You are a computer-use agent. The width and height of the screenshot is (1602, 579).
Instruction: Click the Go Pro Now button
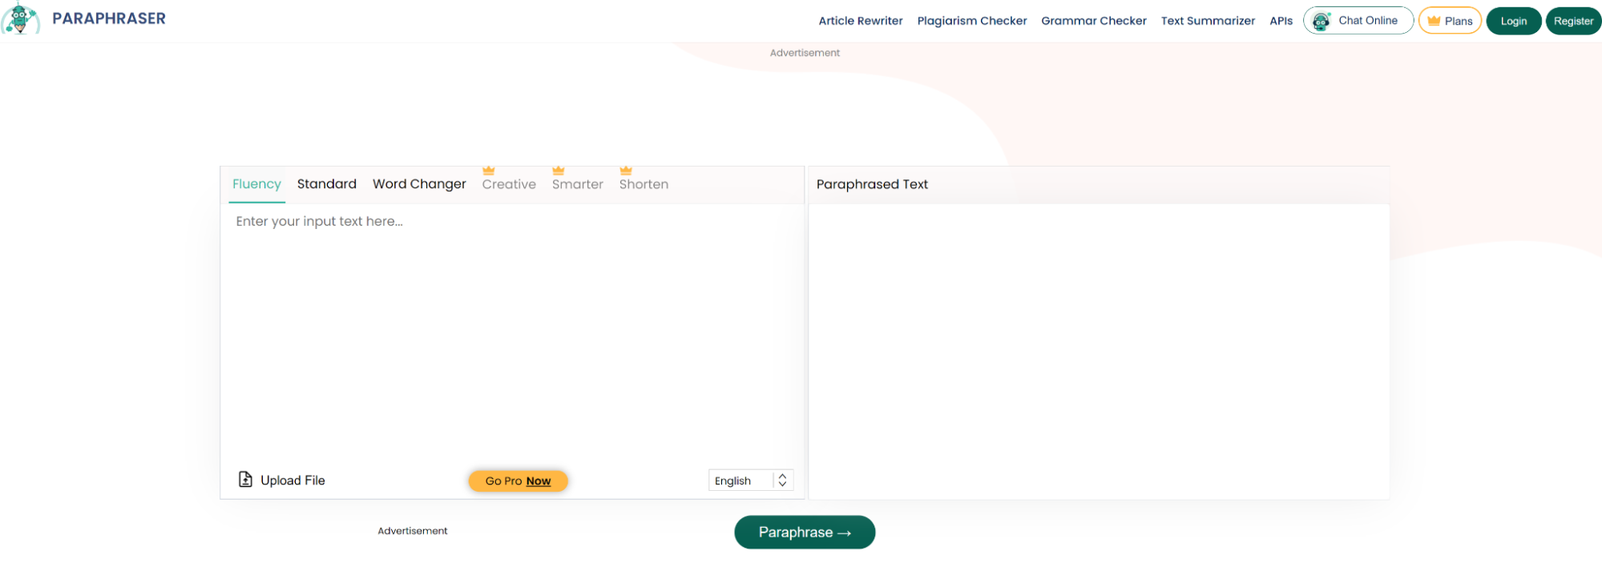(518, 480)
